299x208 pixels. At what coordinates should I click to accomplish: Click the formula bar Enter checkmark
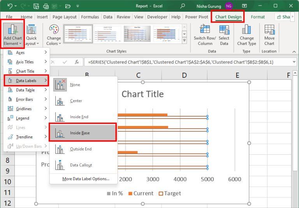tap(65, 62)
